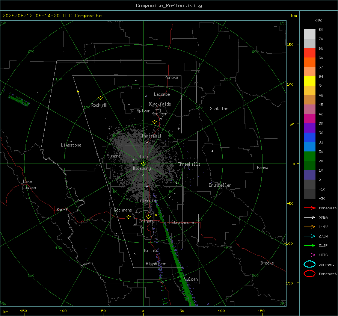Screen dimensions: 338x316
Task: Select the magenta 39-42 dBZ swatch
Action: [x=309, y=118]
